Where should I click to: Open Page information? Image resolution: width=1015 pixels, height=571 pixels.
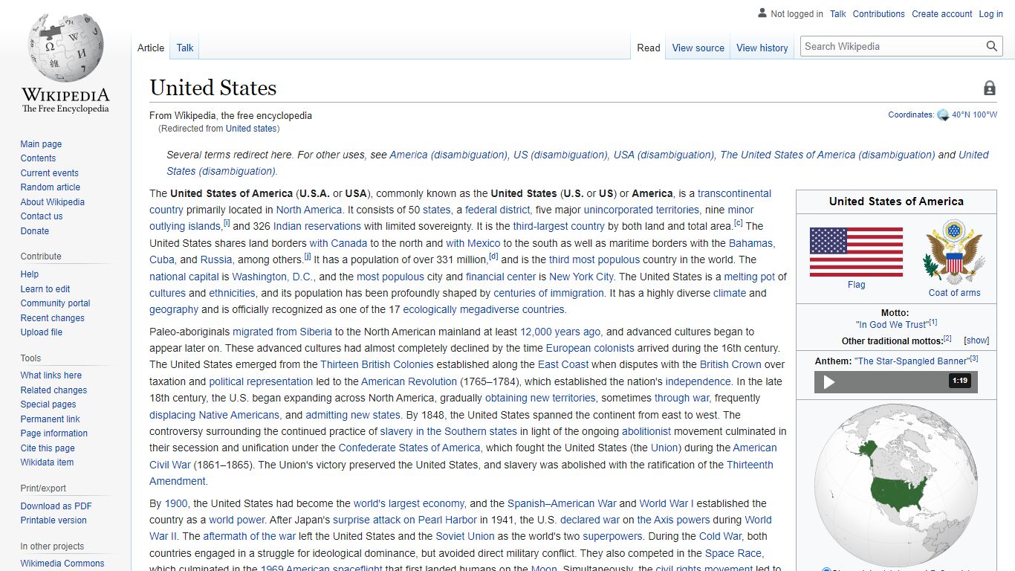click(x=53, y=433)
